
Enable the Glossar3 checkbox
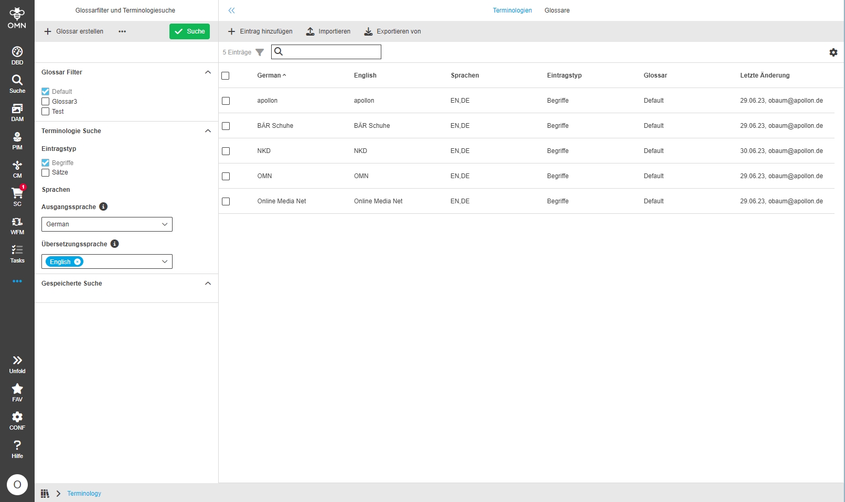46,102
